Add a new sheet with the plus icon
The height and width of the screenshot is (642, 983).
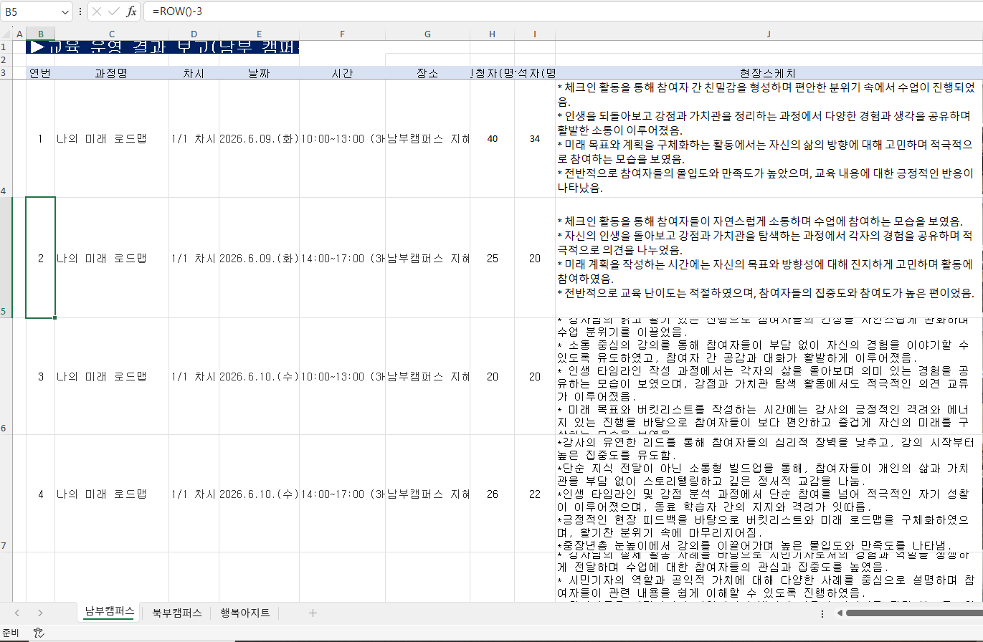(313, 613)
